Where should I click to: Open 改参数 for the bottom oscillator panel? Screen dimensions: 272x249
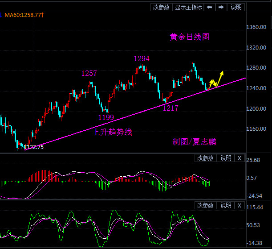pyautogui.click(x=206, y=205)
